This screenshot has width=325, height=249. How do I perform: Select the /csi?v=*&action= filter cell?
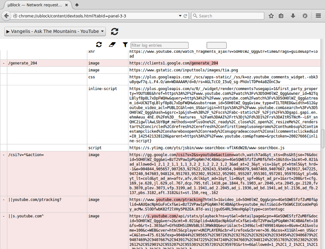coord(47,174)
